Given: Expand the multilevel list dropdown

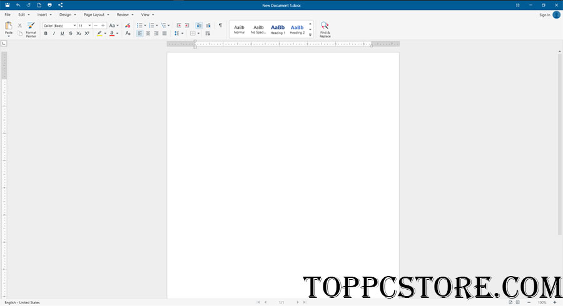Looking at the screenshot, I should (x=169, y=26).
